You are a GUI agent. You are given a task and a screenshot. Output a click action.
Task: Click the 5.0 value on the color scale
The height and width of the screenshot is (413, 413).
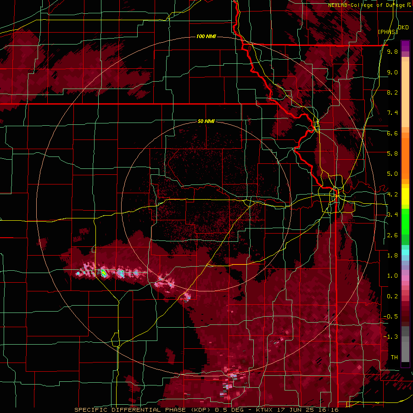[x=392, y=174]
